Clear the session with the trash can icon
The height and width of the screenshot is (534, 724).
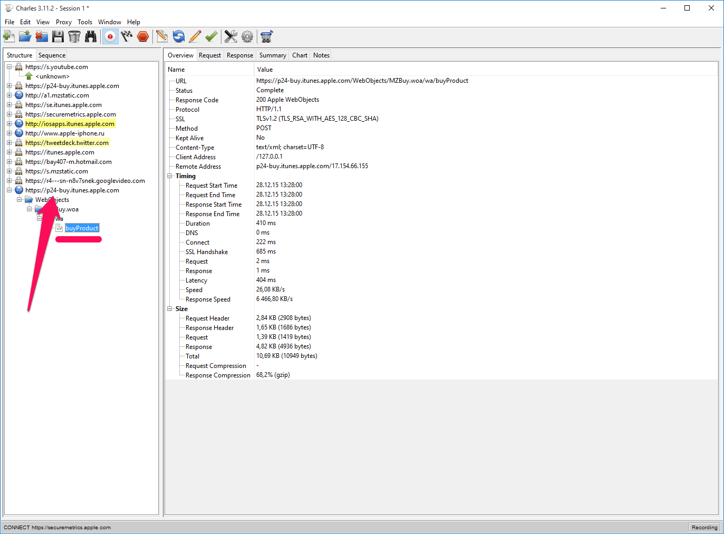click(74, 36)
